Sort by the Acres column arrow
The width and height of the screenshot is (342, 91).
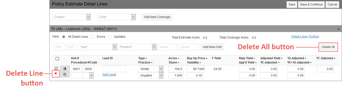click(x=179, y=58)
